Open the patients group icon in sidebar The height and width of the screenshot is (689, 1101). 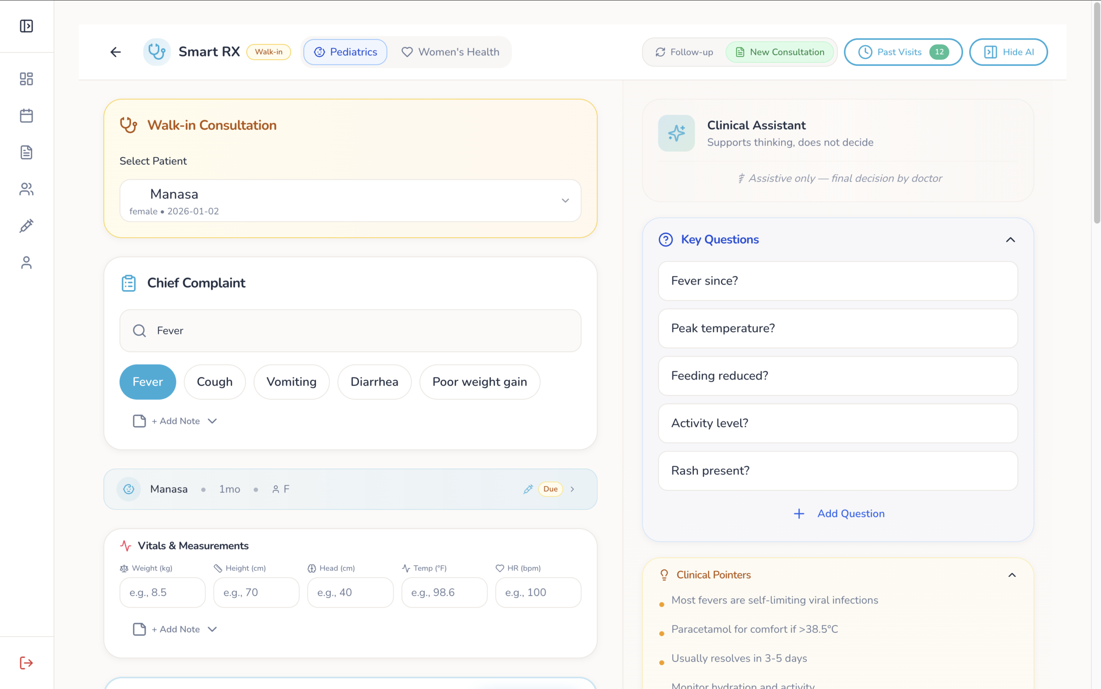click(x=26, y=189)
